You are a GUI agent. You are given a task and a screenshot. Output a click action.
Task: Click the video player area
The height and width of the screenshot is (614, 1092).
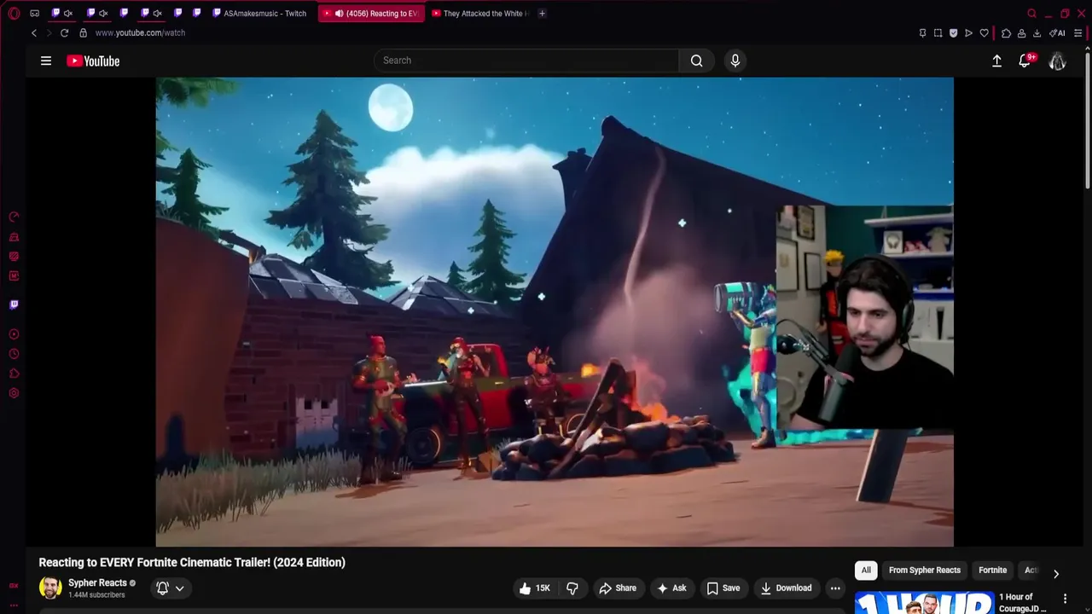click(555, 312)
